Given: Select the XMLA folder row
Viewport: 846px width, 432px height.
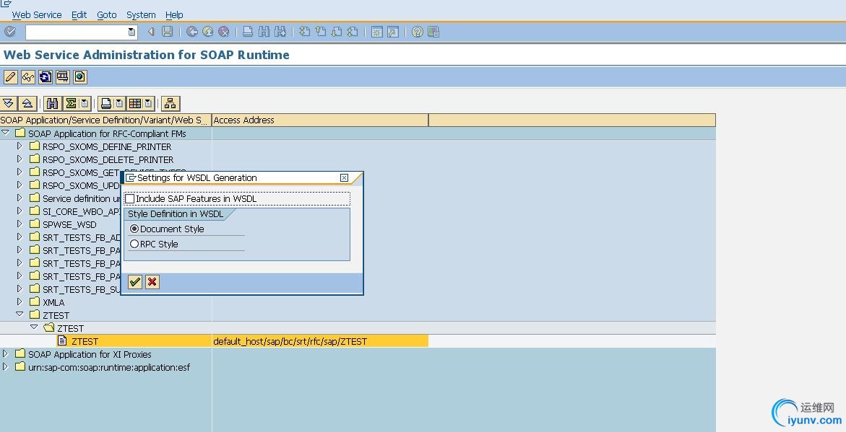Looking at the screenshot, I should click(x=53, y=302).
